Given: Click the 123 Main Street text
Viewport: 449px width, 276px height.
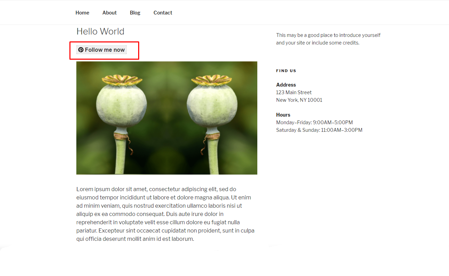Looking at the screenshot, I should pos(294,92).
